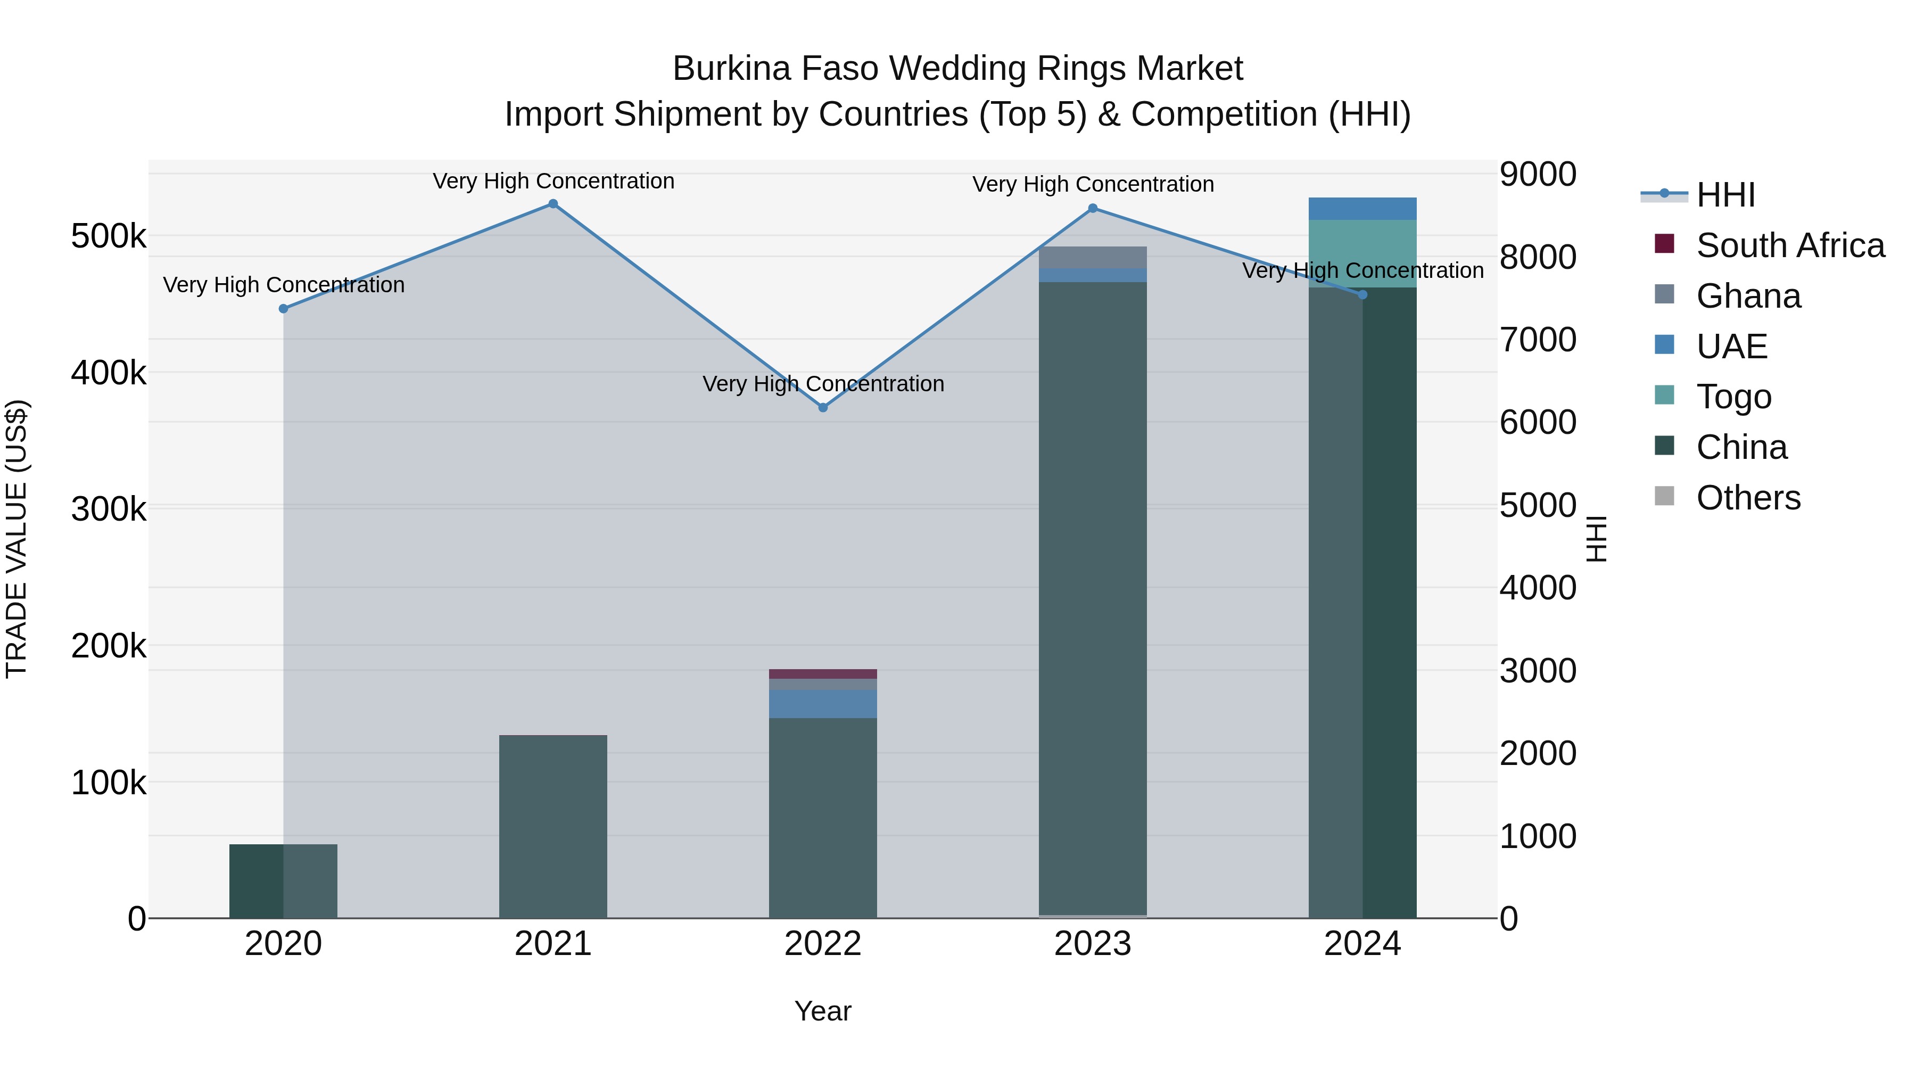Click the 'TRADE VALUE (US$)' axis title

pyautogui.click(x=16, y=539)
